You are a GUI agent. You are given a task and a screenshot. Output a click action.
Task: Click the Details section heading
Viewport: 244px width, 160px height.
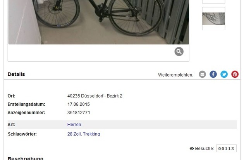coord(16,74)
